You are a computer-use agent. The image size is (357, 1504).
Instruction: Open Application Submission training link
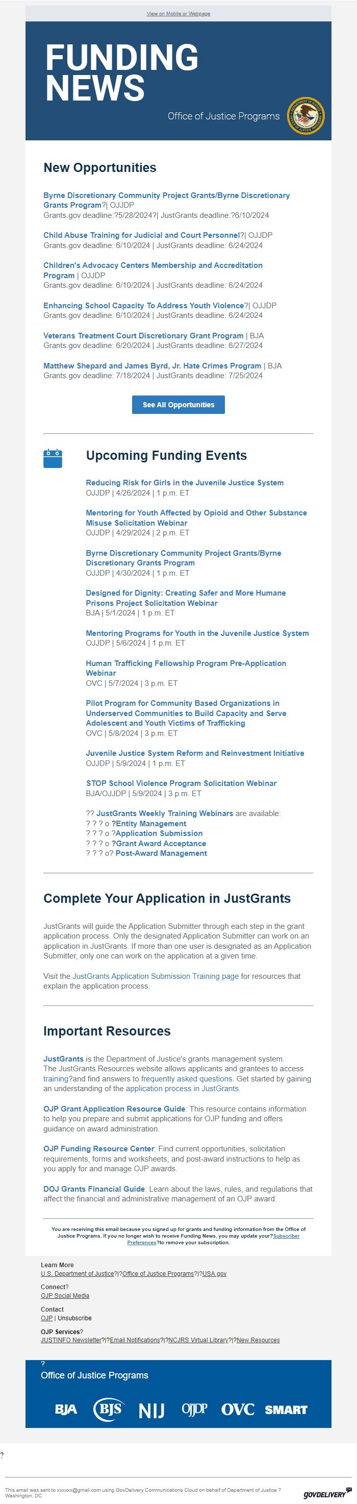tap(159, 834)
